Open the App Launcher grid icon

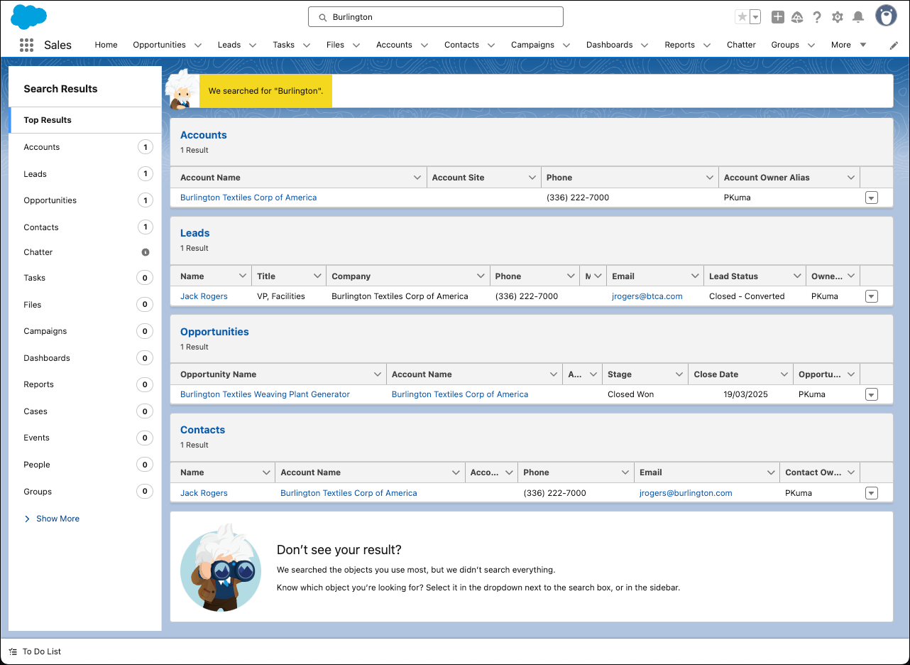coord(26,45)
